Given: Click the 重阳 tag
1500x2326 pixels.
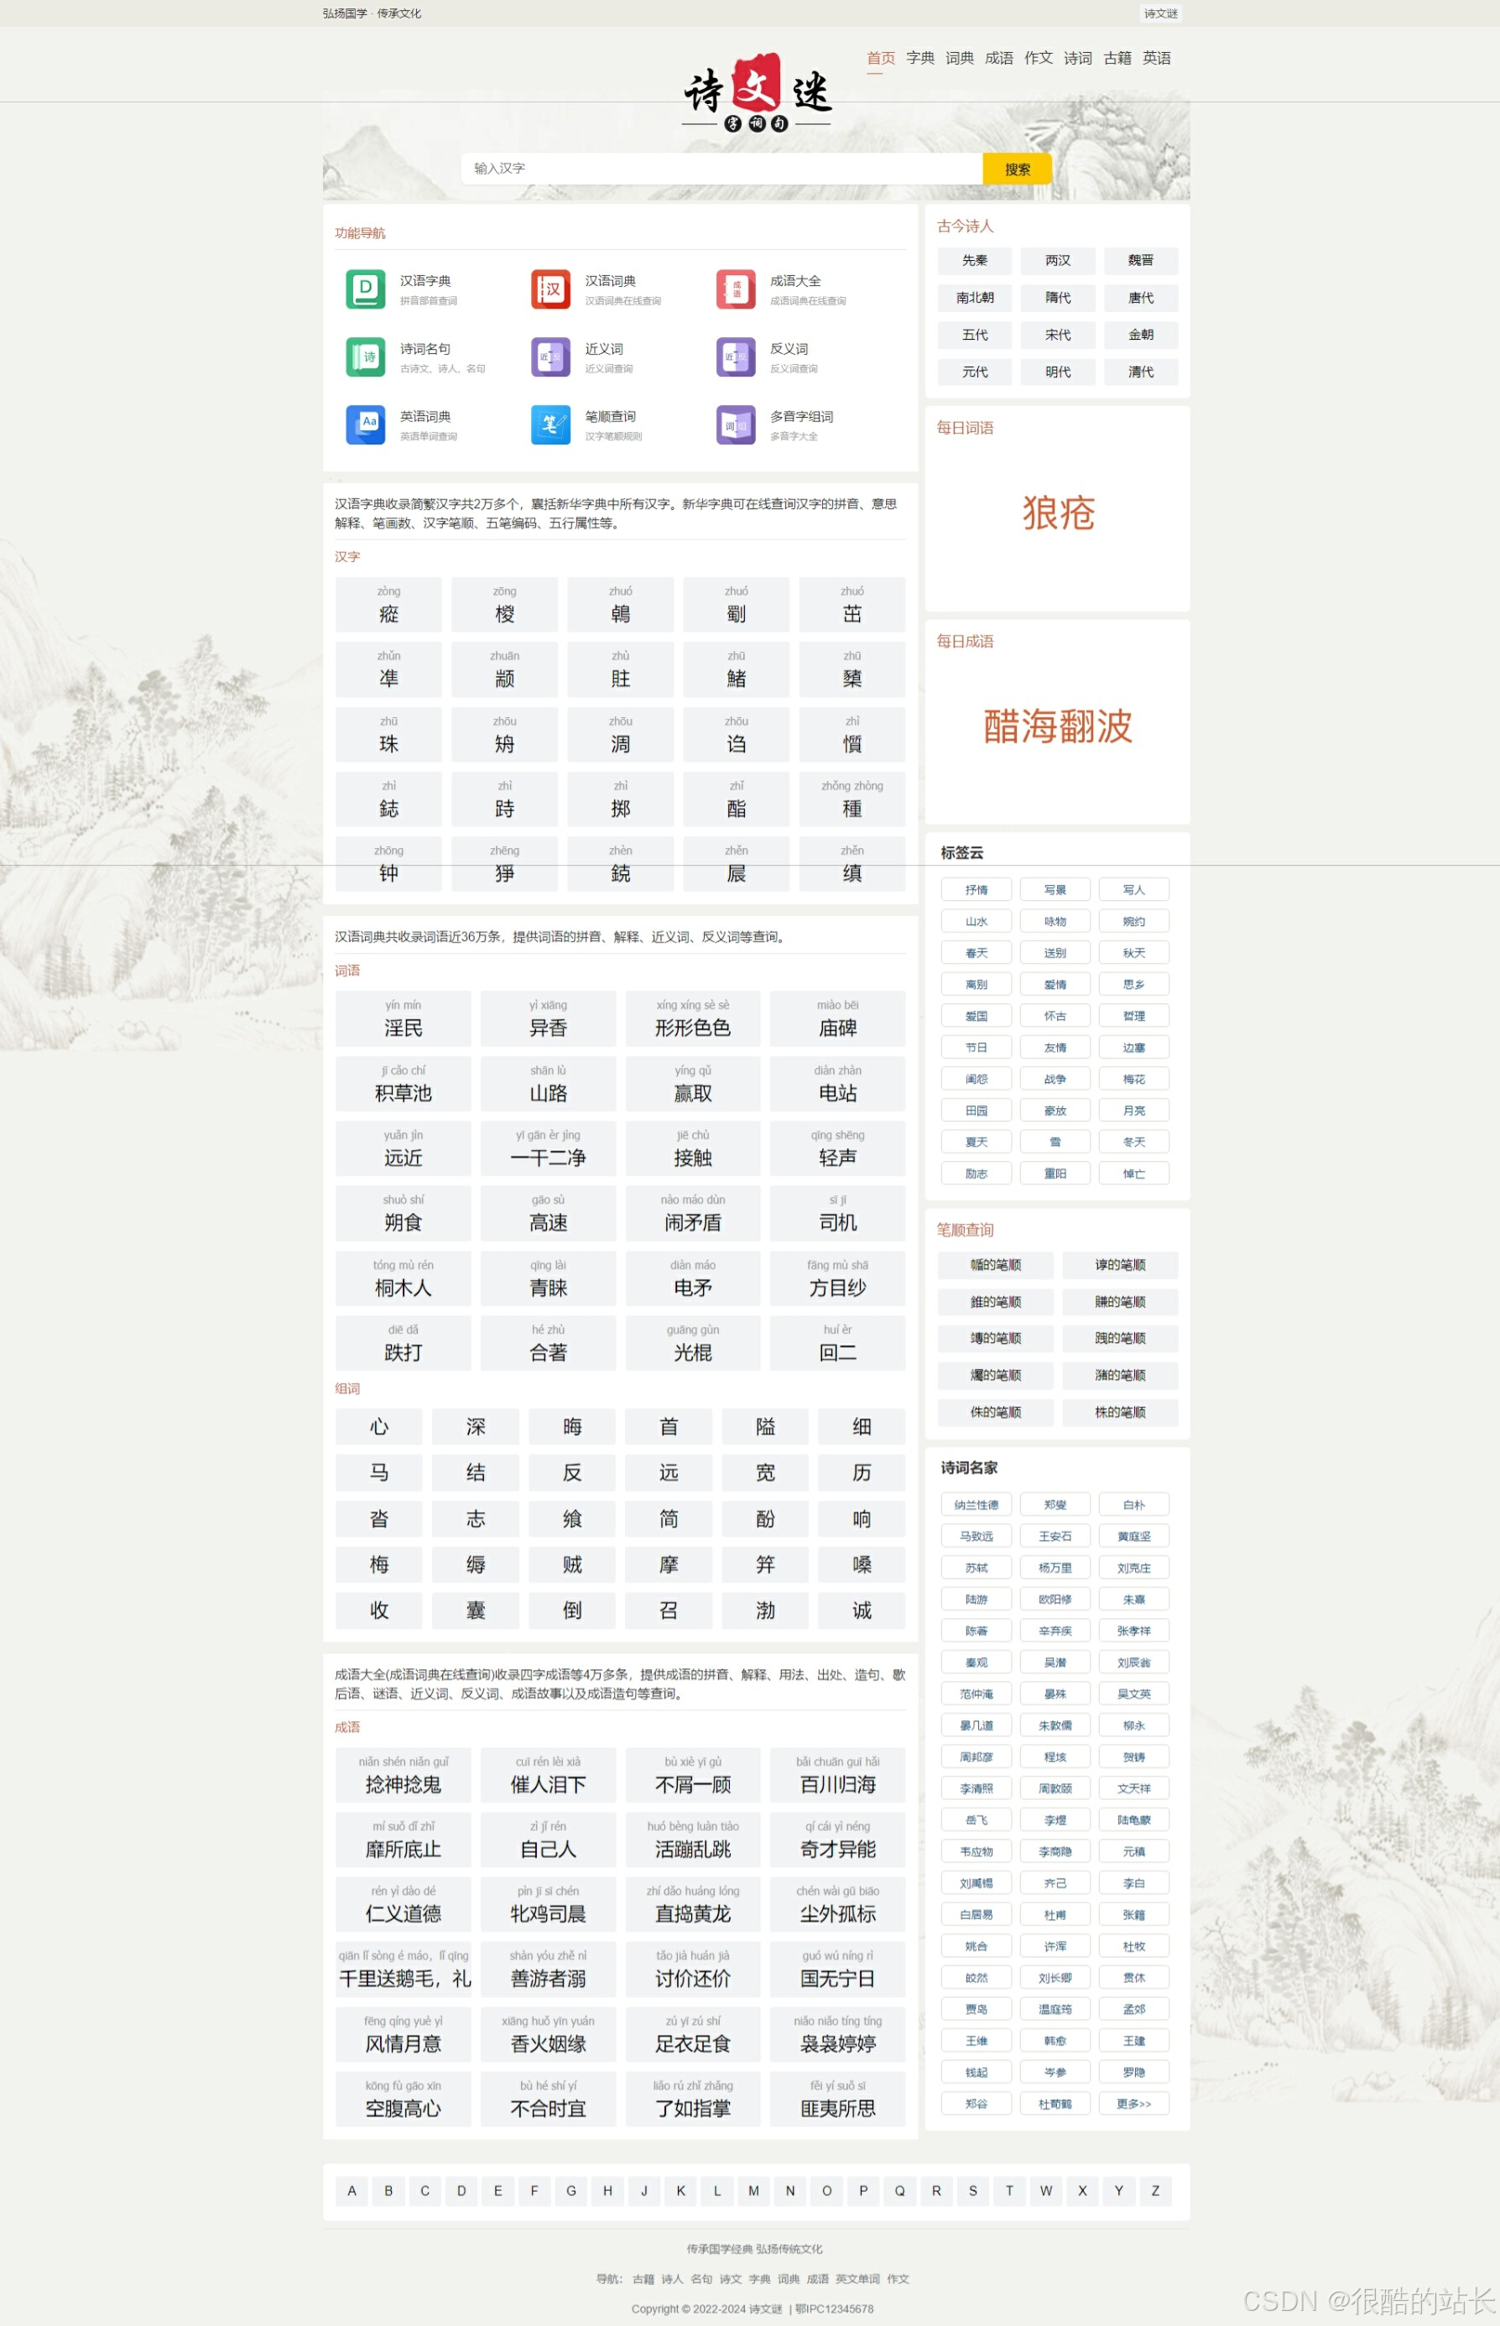Looking at the screenshot, I should pos(1055,1173).
